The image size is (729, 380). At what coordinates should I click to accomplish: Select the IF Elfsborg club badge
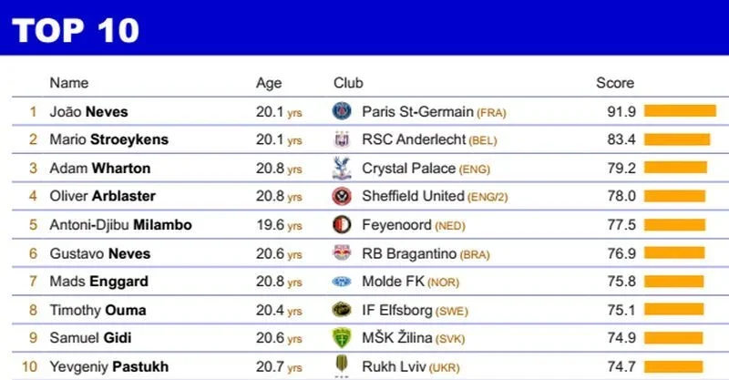342,310
